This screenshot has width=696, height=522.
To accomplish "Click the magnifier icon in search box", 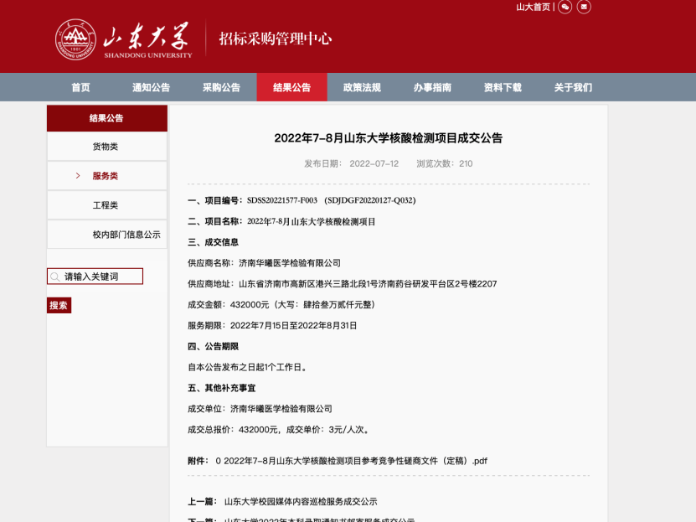I will click(55, 277).
